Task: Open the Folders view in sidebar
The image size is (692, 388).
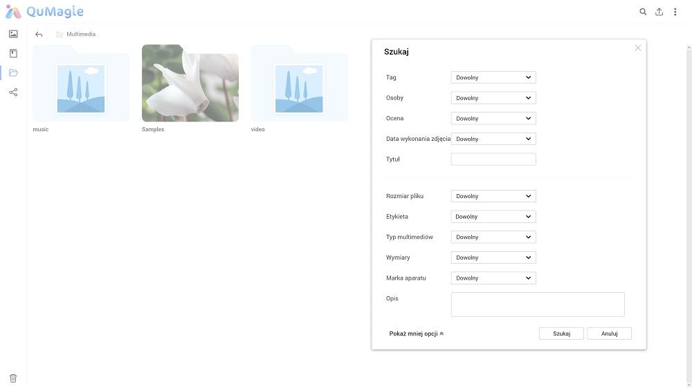Action: pyautogui.click(x=13, y=72)
